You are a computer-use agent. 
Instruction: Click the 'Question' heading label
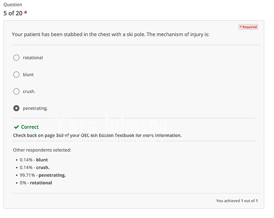(13, 5)
